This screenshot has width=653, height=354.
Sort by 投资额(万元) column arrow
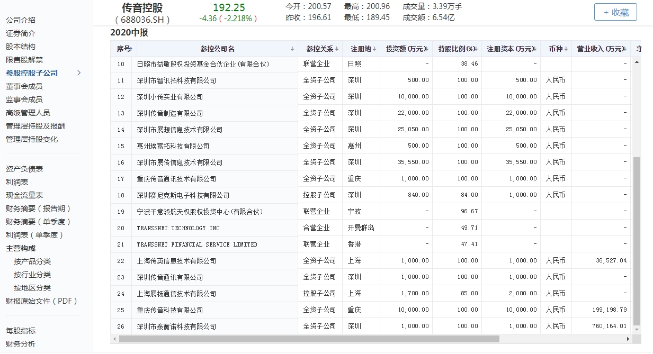tap(427, 49)
